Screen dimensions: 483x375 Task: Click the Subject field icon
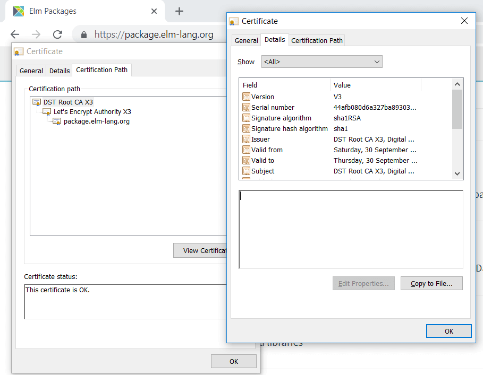(246, 171)
